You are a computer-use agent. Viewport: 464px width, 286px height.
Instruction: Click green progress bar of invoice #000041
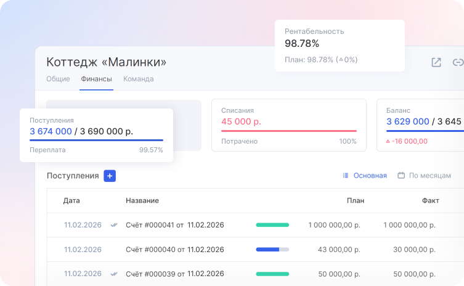pyautogui.click(x=272, y=225)
